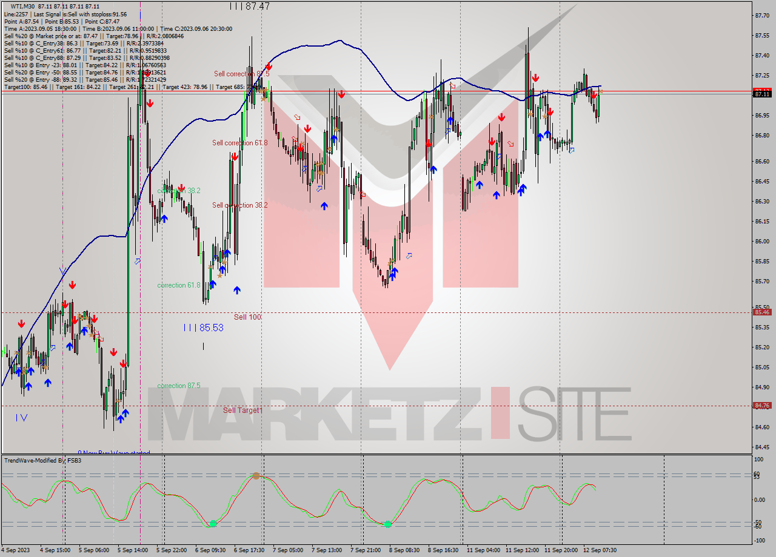The height and width of the screenshot is (557, 776).
Task: Click the 86.80 value on price axis
Action: coord(761,136)
